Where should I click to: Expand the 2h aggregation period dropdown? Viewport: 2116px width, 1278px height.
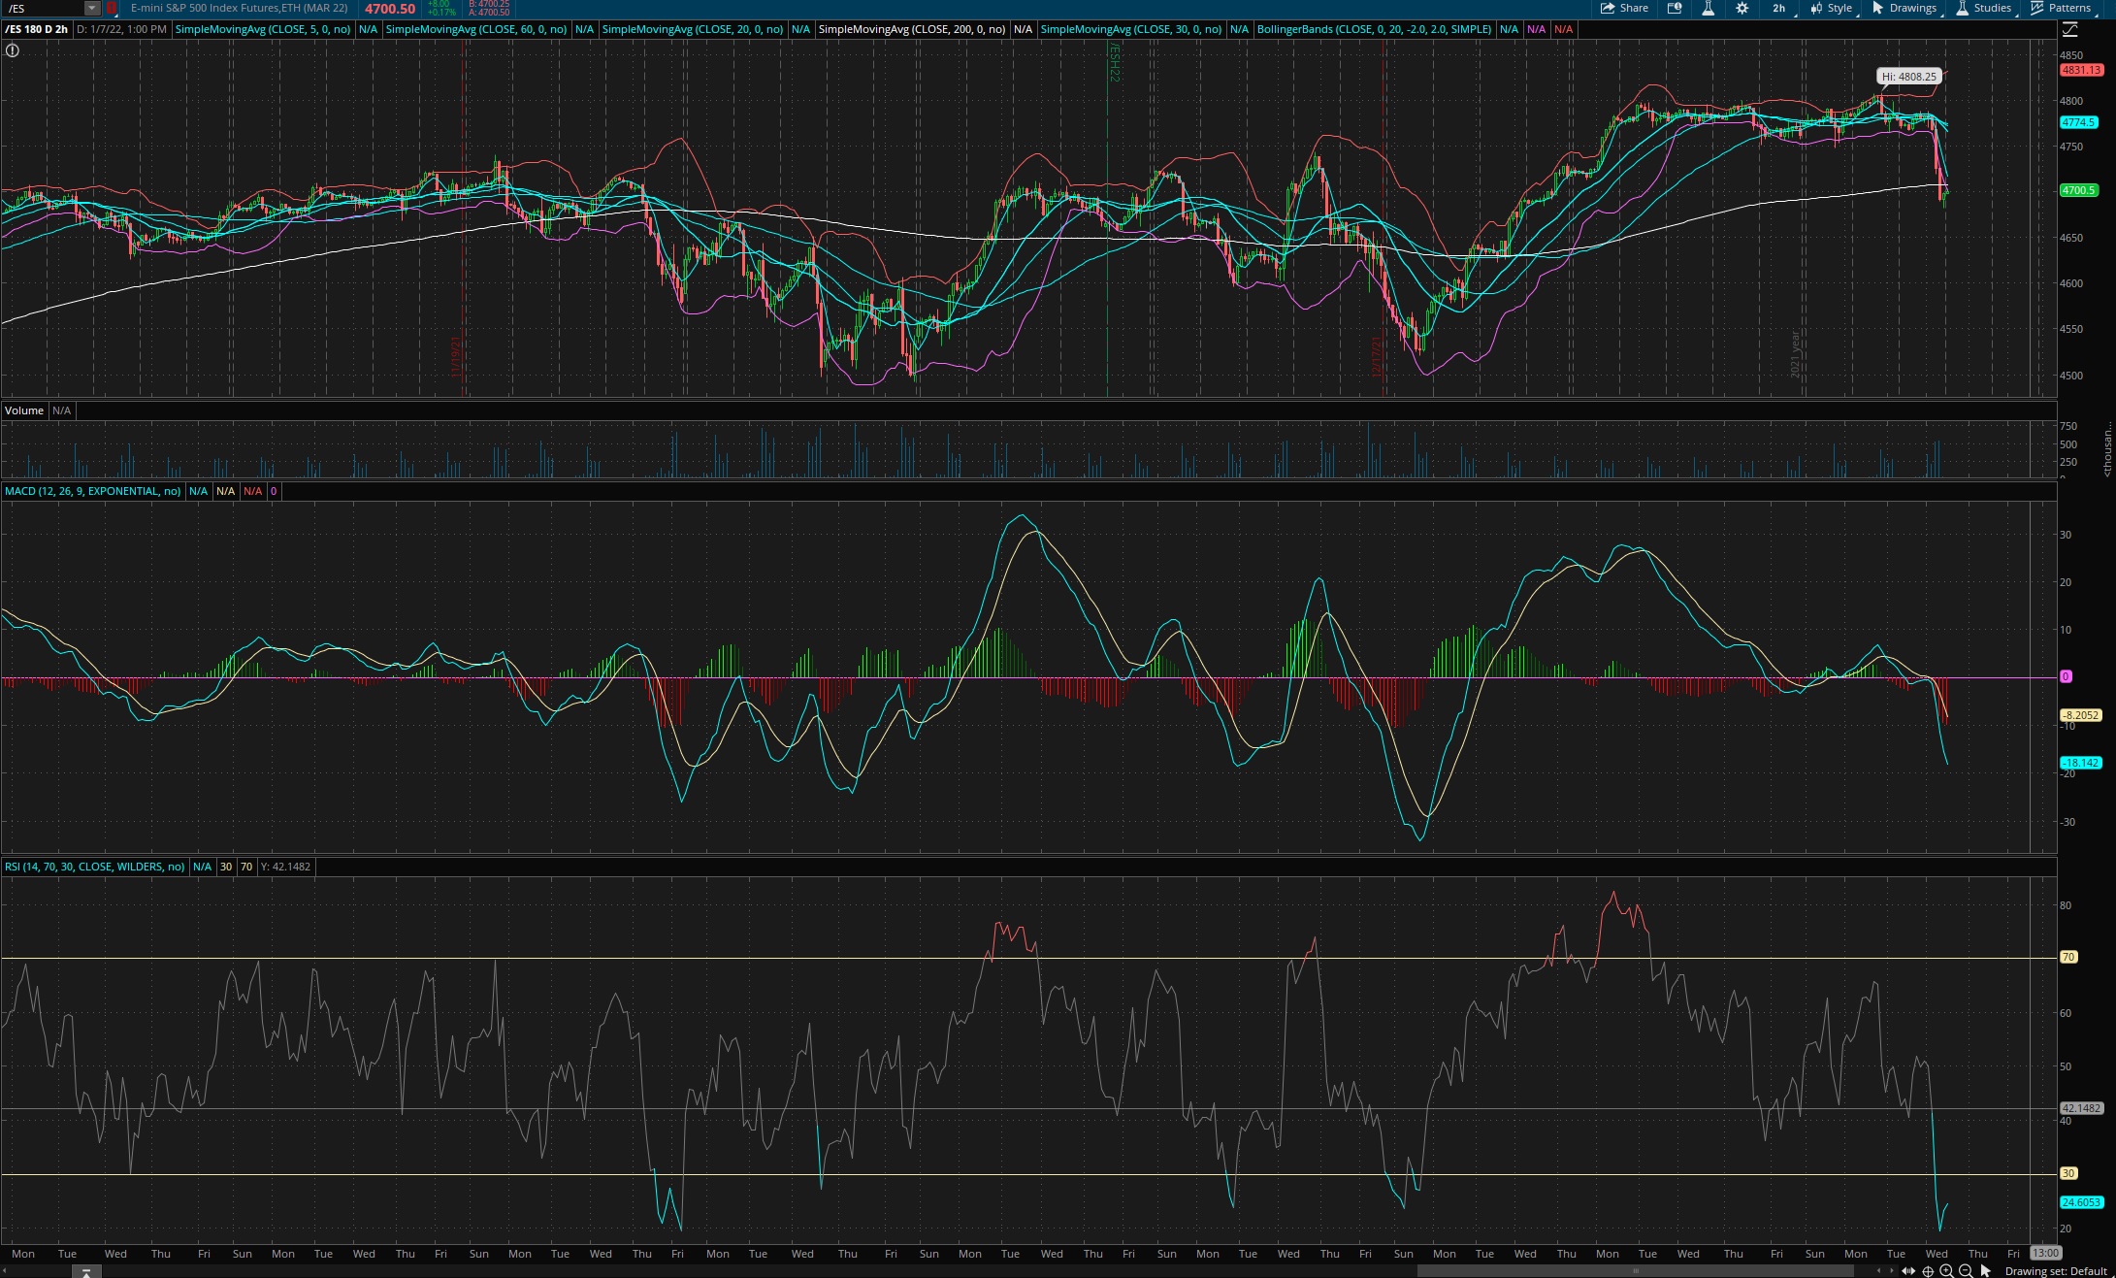coord(1780,8)
